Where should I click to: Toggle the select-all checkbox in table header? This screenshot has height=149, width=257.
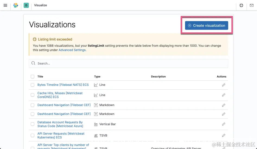point(33,76)
